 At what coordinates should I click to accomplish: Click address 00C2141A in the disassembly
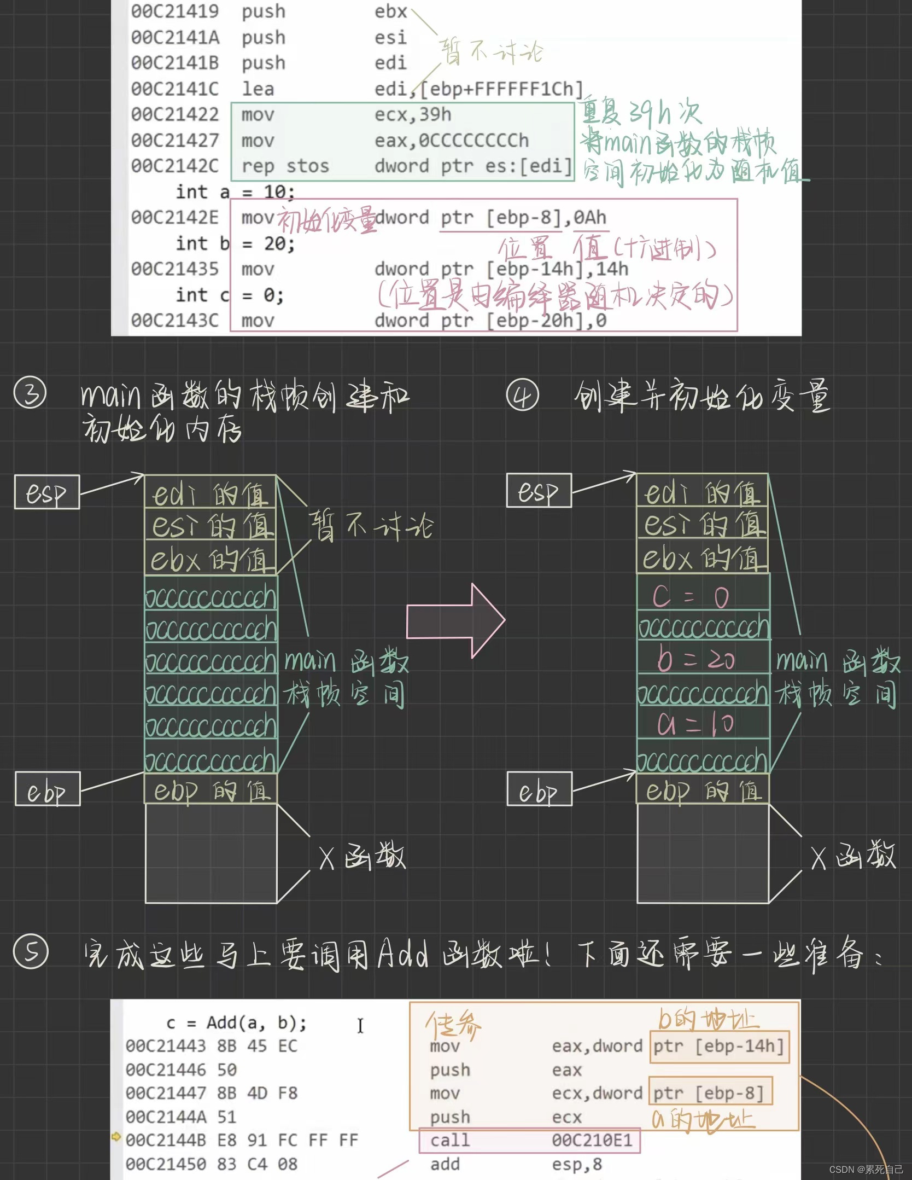click(x=175, y=37)
